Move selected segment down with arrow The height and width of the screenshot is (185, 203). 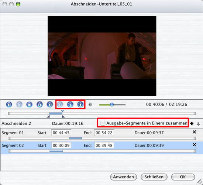pos(198,124)
